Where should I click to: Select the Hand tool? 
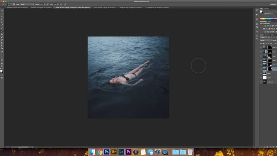[x=2, y=63]
